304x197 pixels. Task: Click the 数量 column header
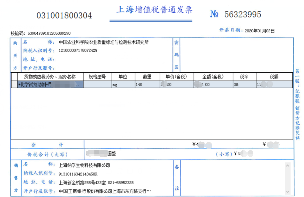(147, 77)
